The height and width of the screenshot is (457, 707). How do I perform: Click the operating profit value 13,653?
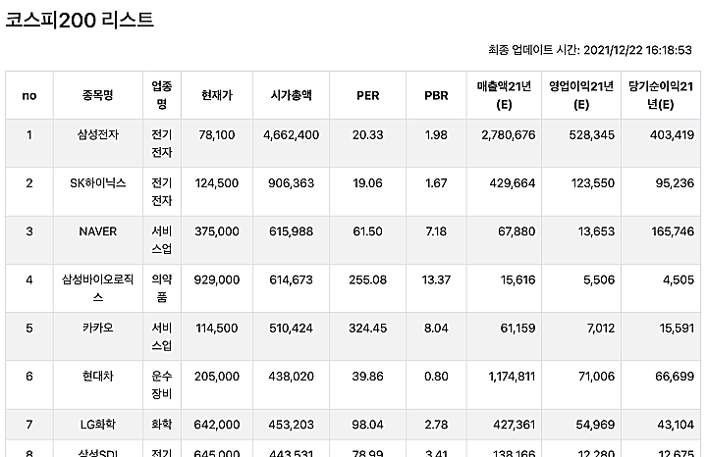click(x=597, y=231)
